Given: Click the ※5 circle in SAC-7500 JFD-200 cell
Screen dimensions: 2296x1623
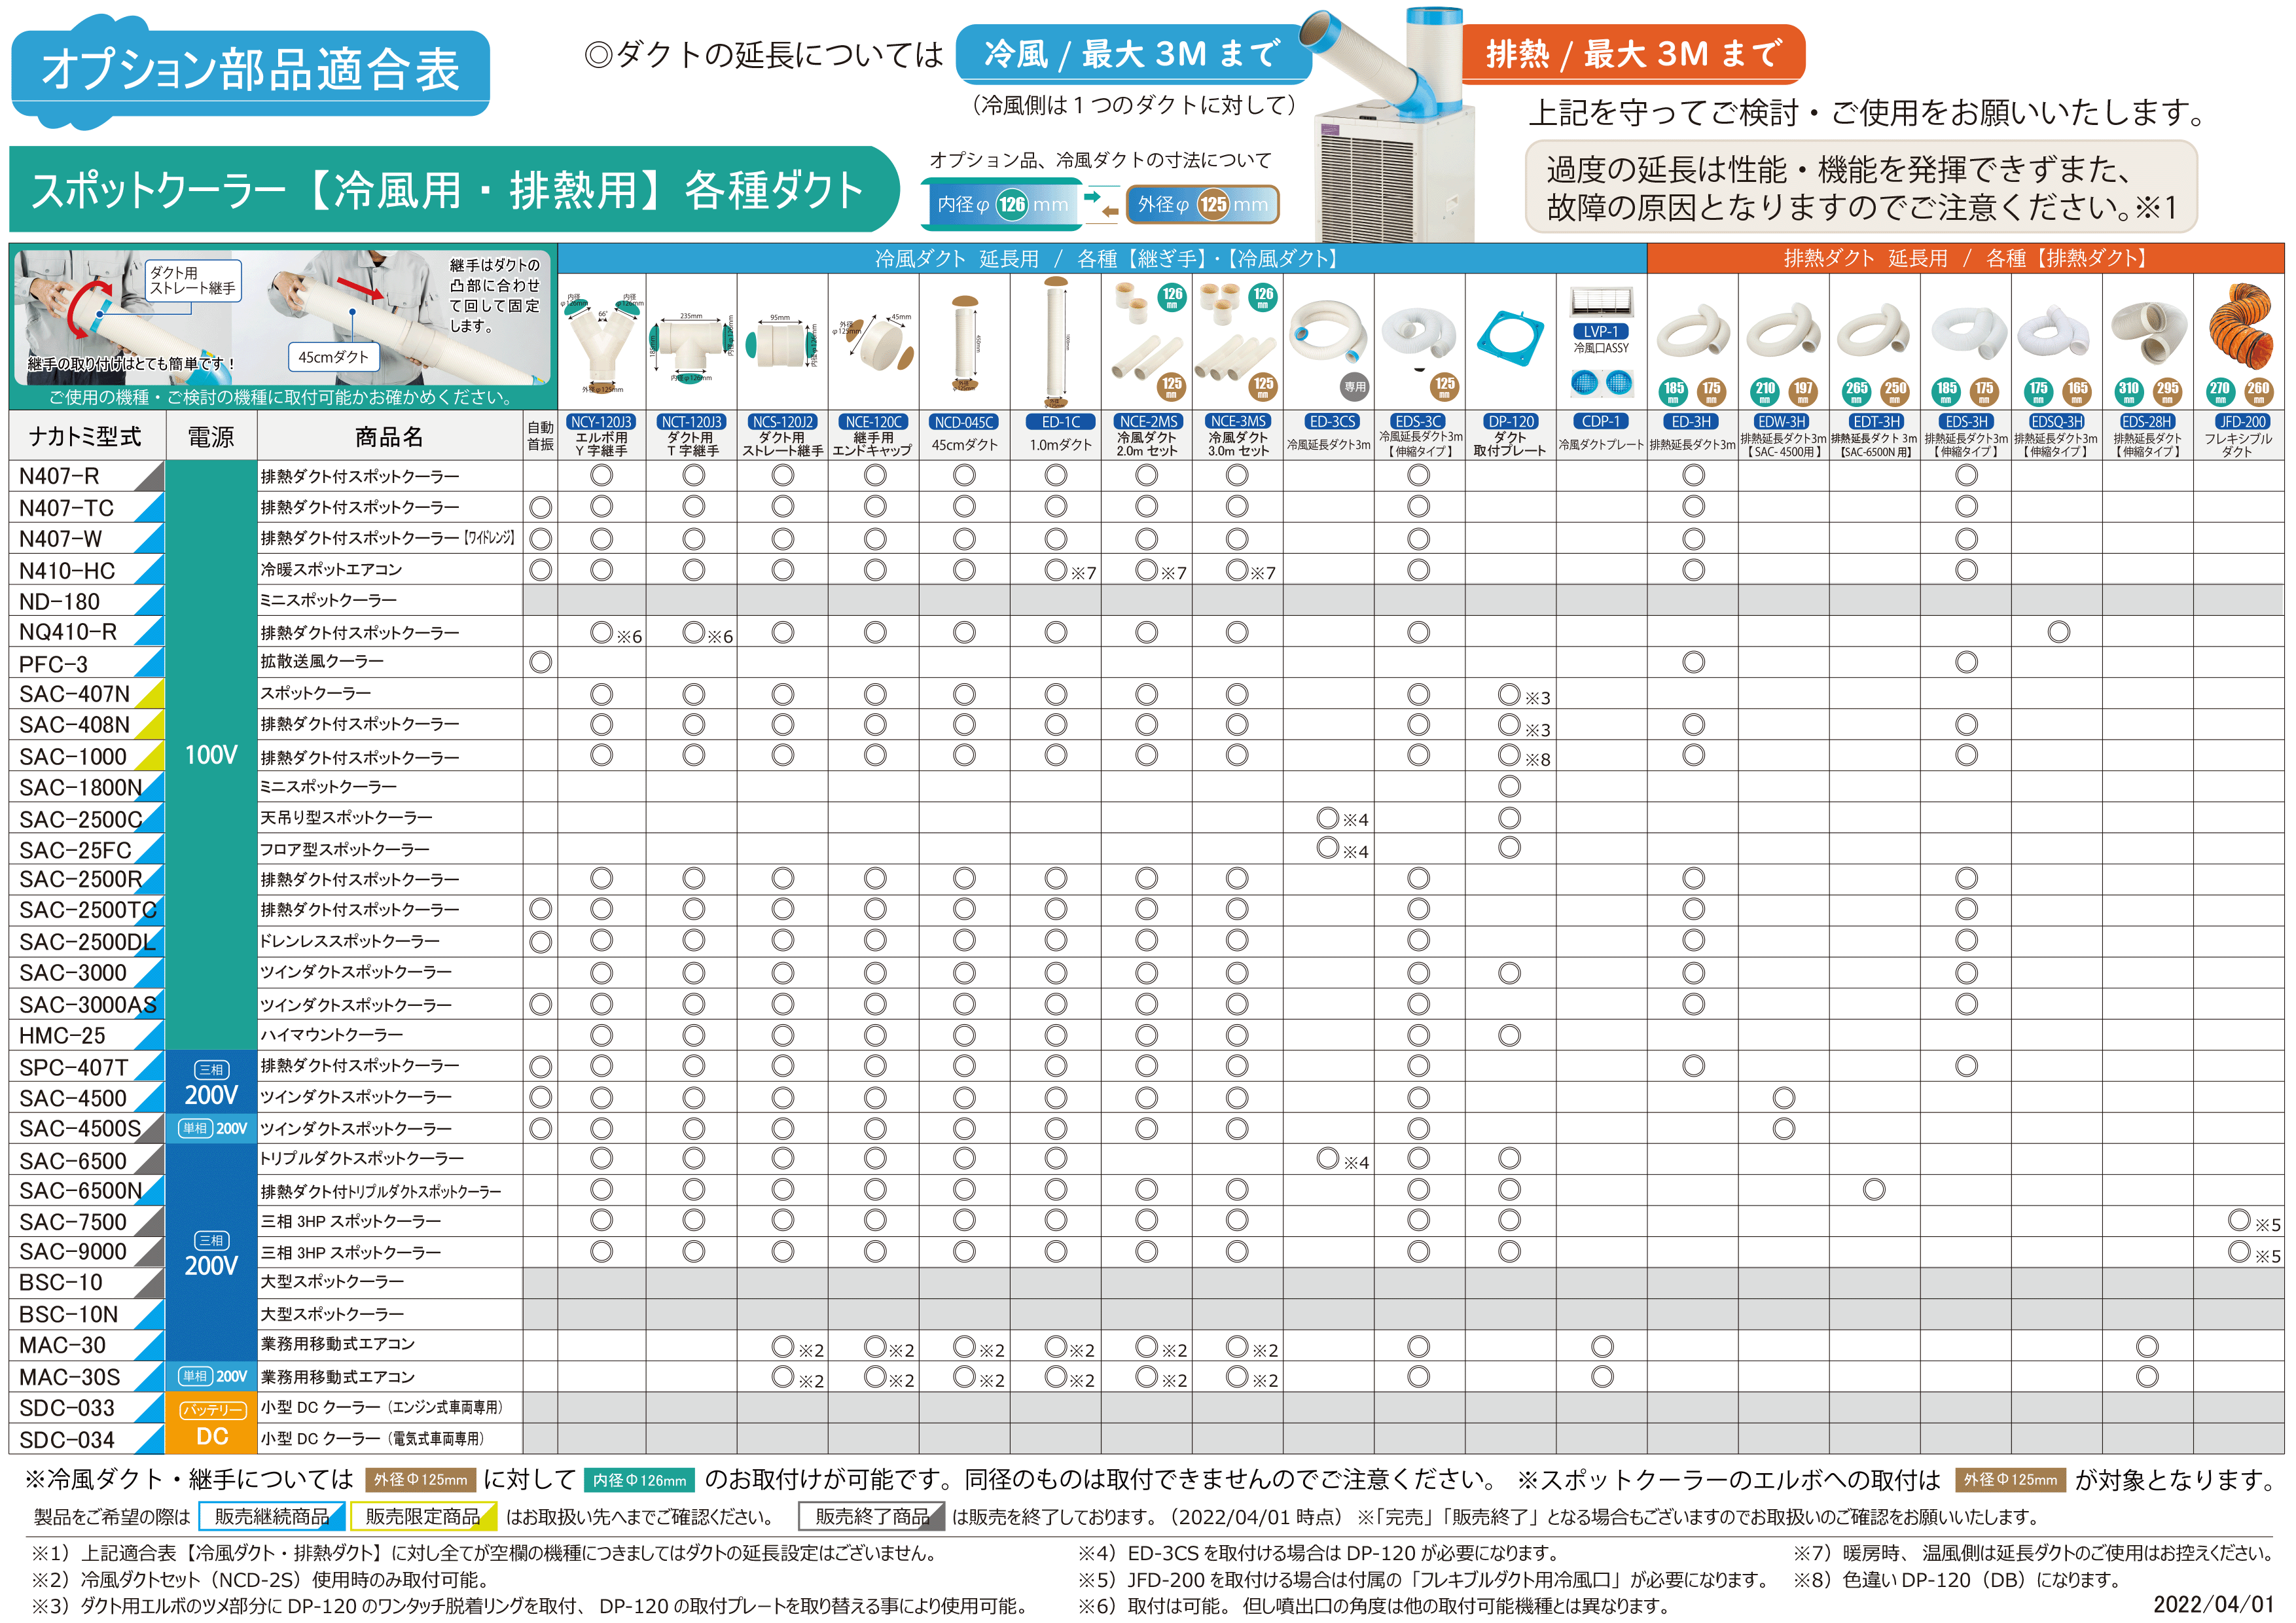Looking at the screenshot, I should point(2239,1220).
